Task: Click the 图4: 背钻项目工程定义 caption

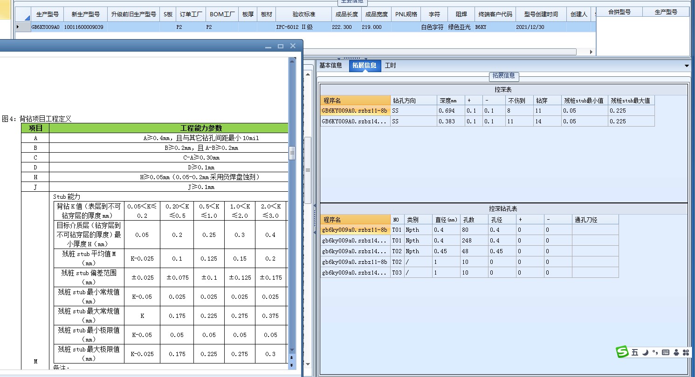Action: pos(37,119)
